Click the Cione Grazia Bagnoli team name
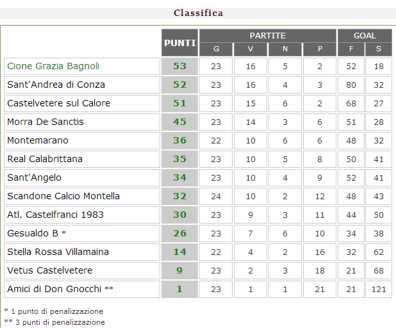396x328 pixels. (53, 66)
